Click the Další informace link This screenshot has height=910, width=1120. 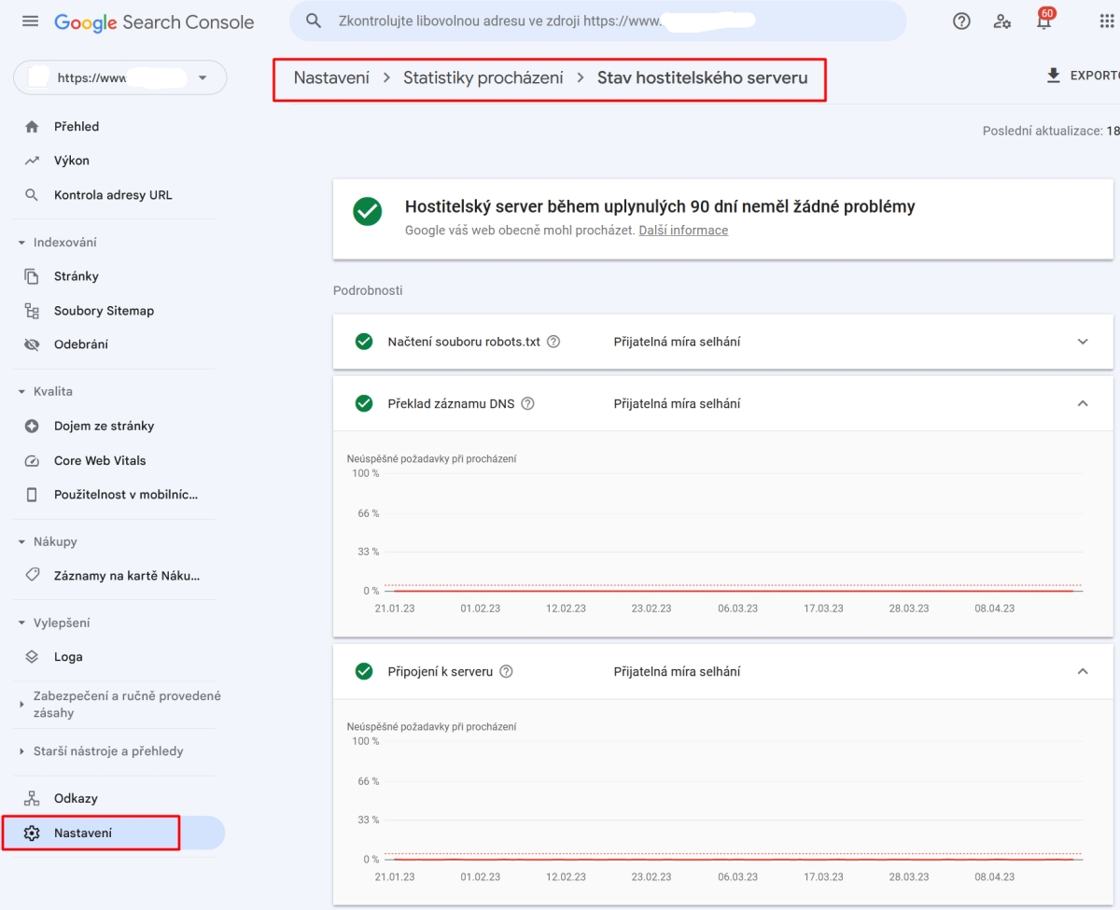click(683, 231)
